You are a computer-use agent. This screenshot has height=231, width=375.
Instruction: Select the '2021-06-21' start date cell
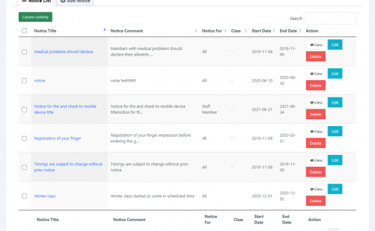(x=262, y=109)
